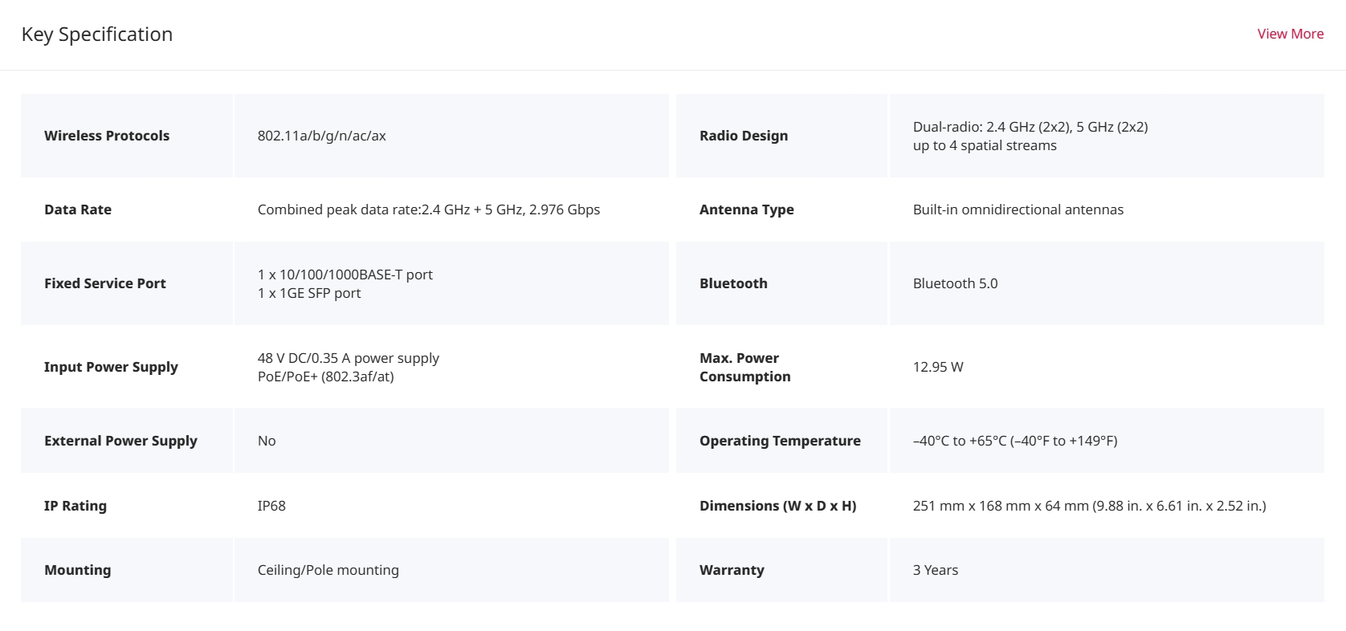The width and height of the screenshot is (1346, 631).
Task: Select the Data Rate label
Action: coord(78,210)
